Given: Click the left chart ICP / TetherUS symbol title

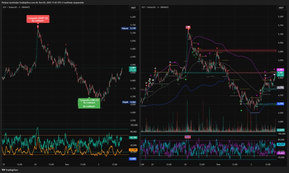Looking at the screenshot, I should pos(16,7).
